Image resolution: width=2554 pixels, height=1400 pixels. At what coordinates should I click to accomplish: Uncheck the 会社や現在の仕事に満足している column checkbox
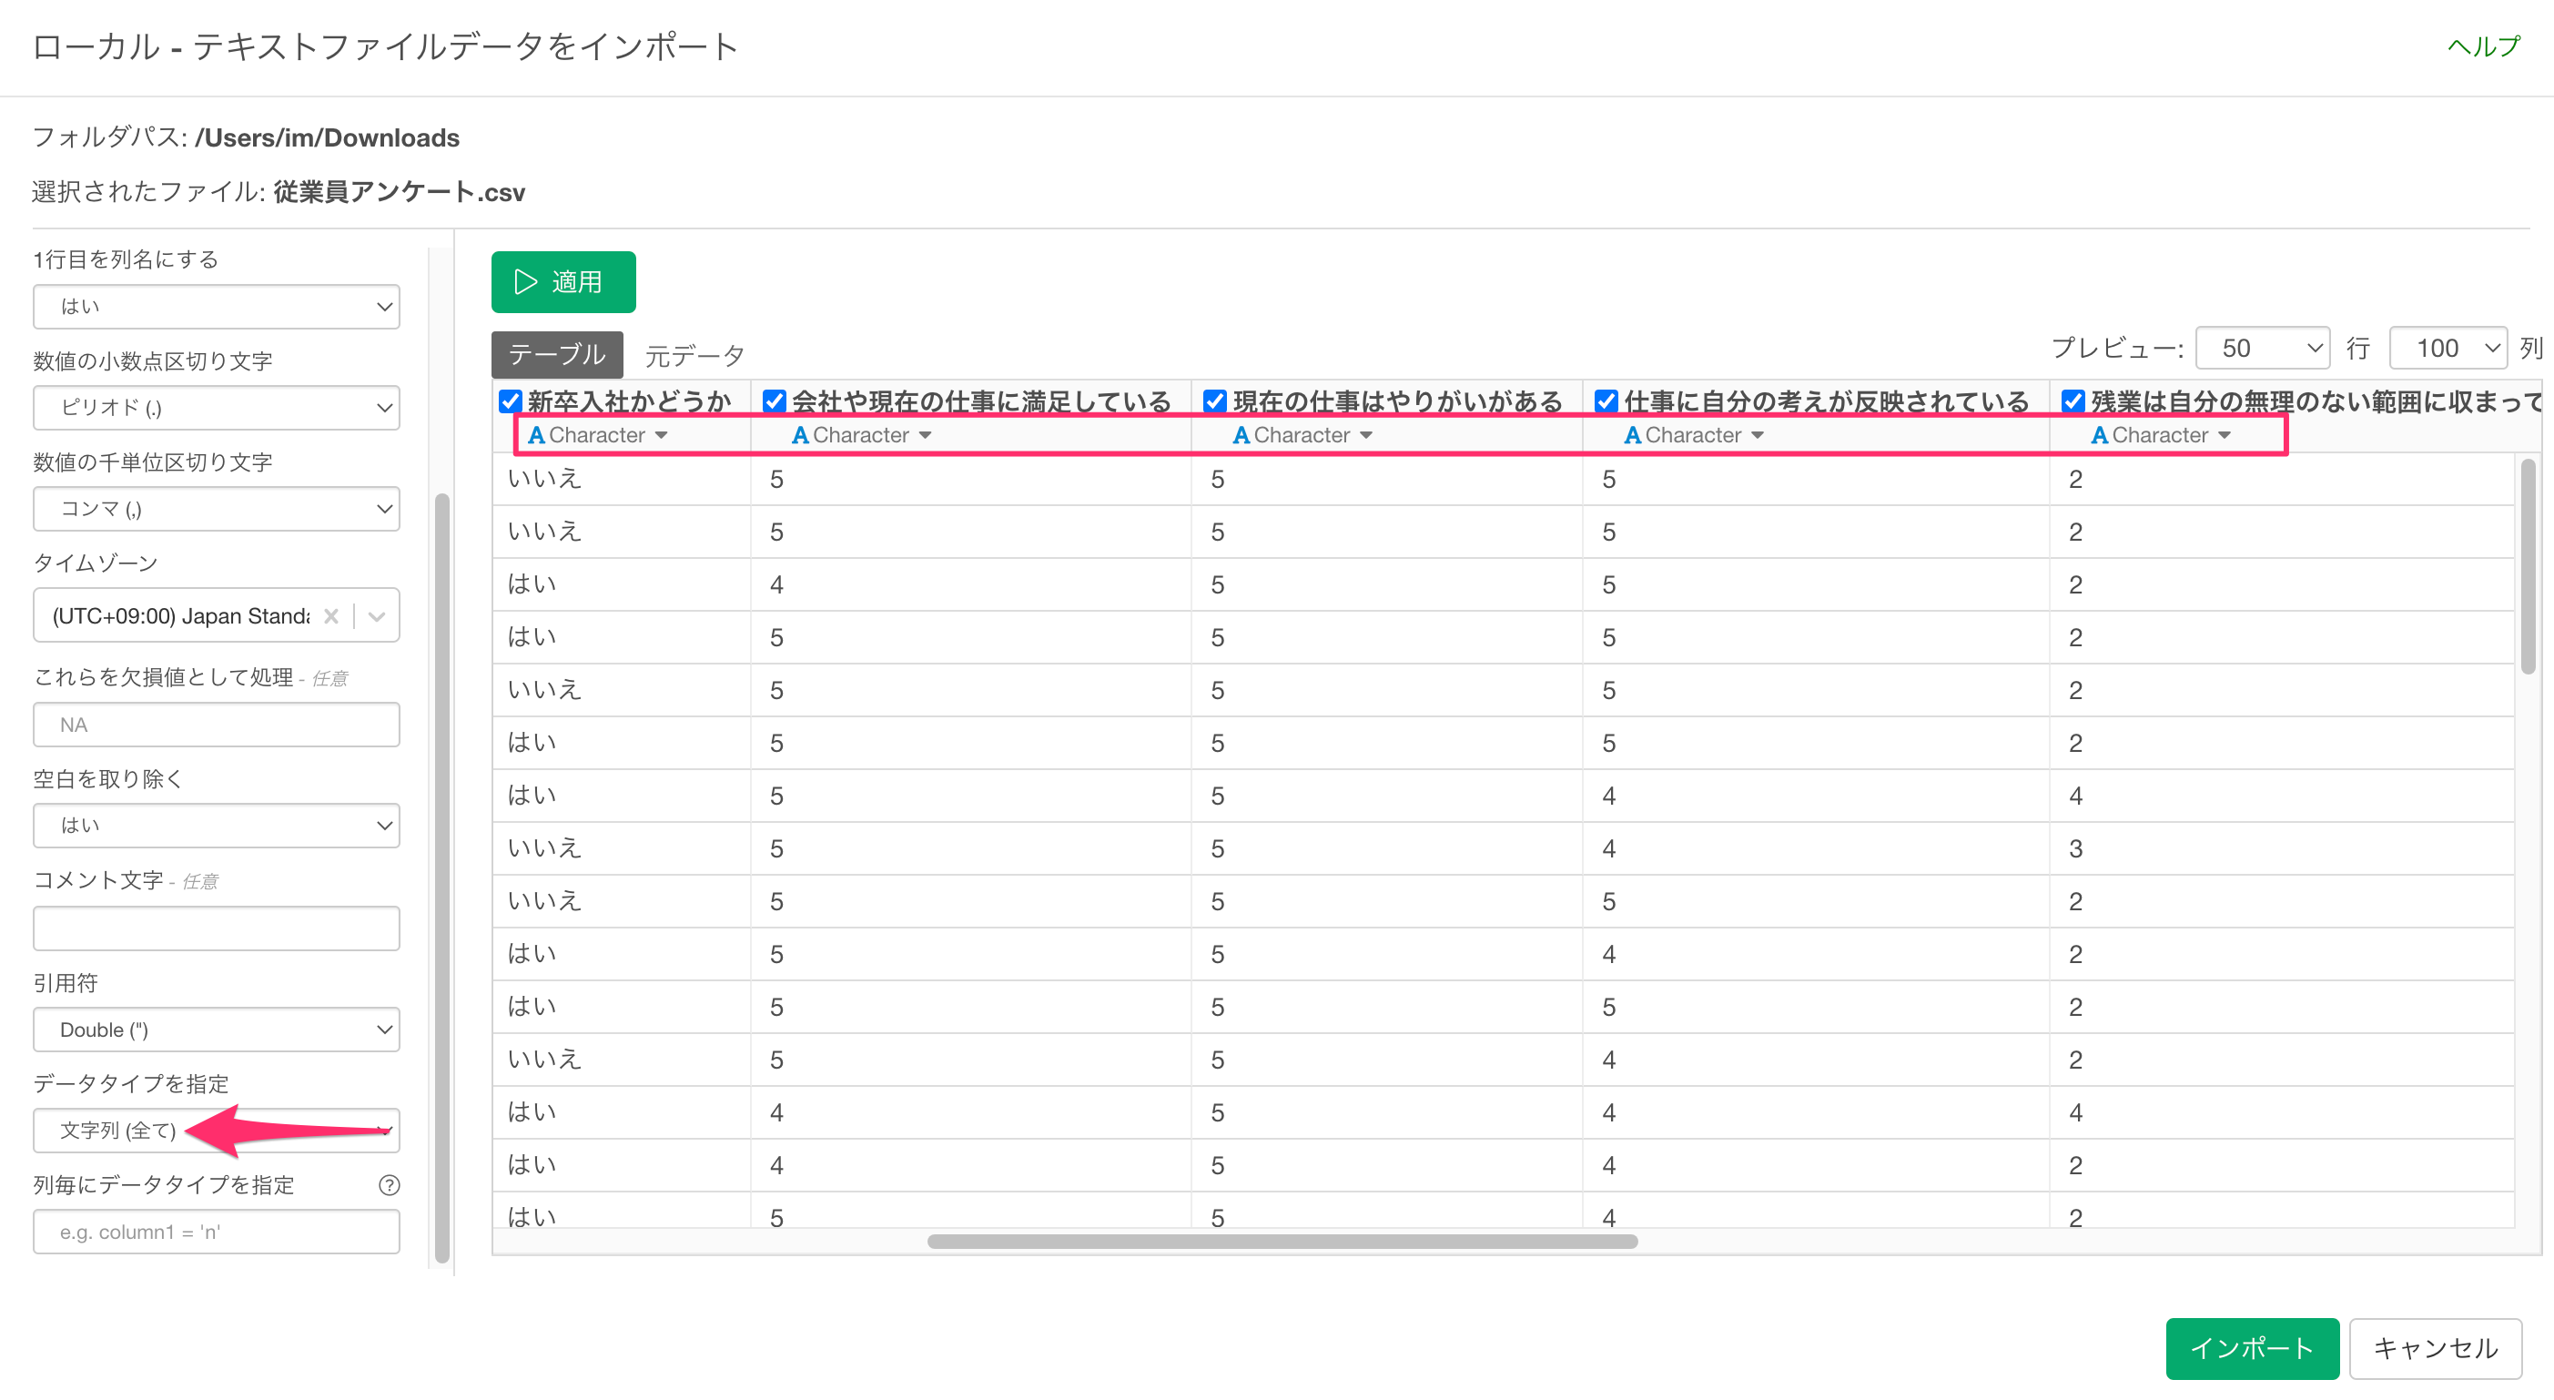tap(775, 401)
